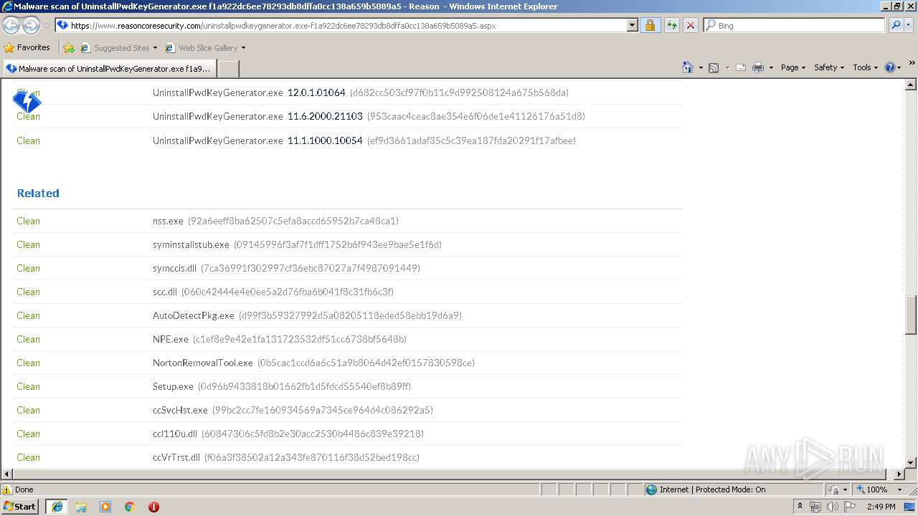Image resolution: width=918 pixels, height=516 pixels.
Task: Open UninstallPwdKeyGenerator.exe 11.6.2000.21103 link
Action: (257, 116)
